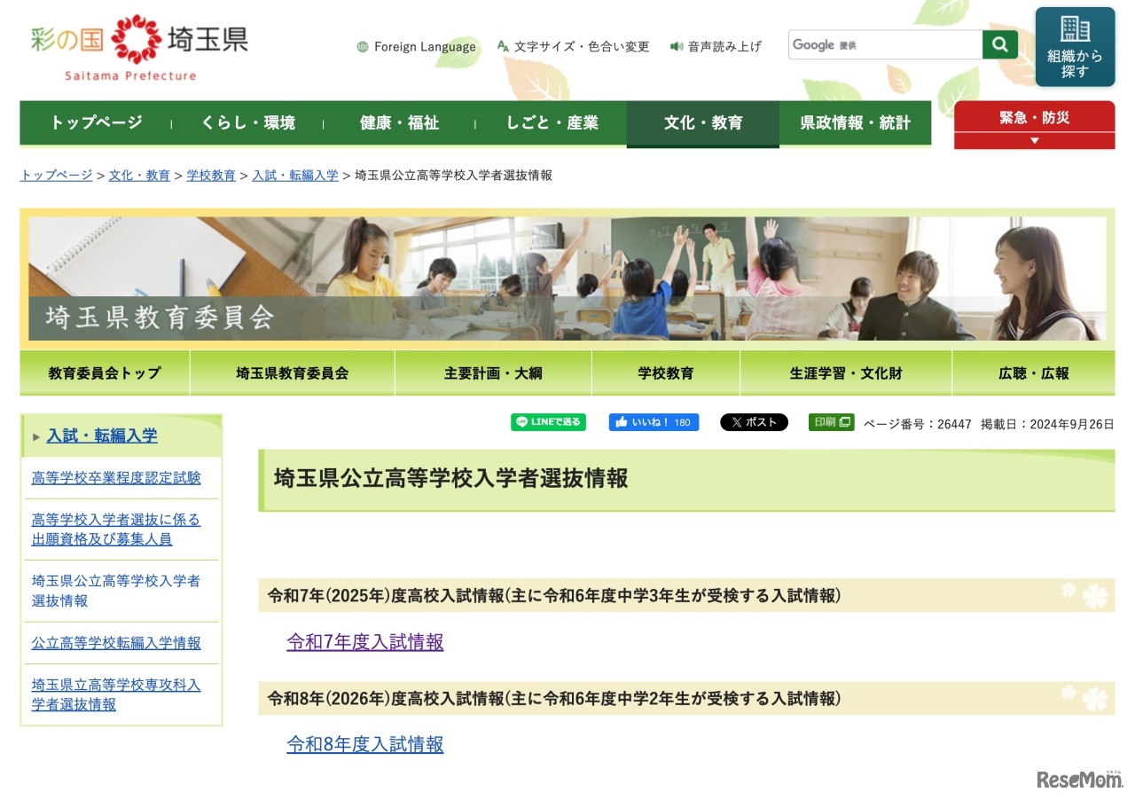Click the Foreign Language globe icon

coord(362,46)
